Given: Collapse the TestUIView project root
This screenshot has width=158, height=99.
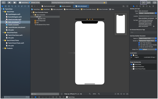Looking at the screenshot, I should [2, 9].
